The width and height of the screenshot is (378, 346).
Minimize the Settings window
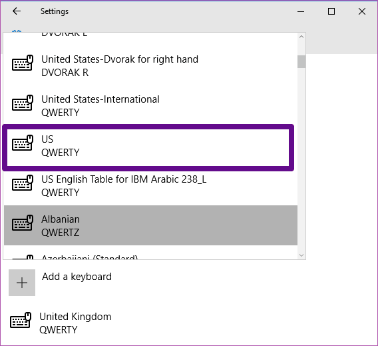click(301, 11)
